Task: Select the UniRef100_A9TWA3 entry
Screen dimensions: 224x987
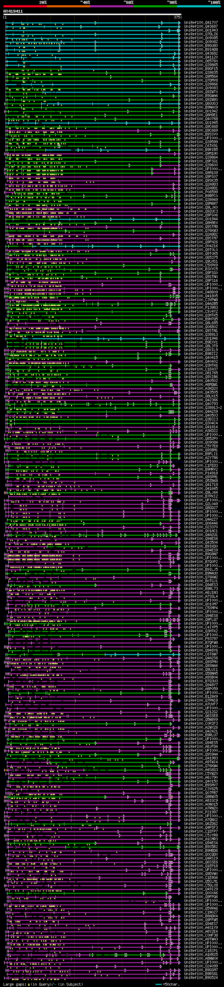Action: click(201, 939)
